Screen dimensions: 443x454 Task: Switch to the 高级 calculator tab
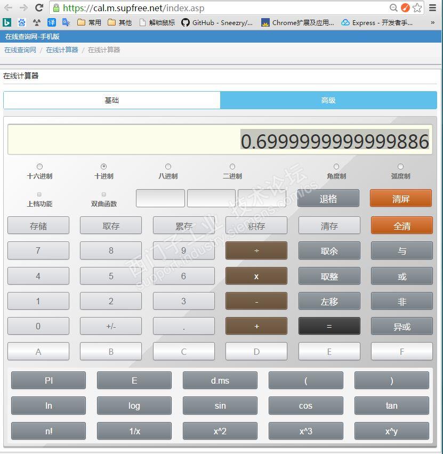click(x=328, y=100)
